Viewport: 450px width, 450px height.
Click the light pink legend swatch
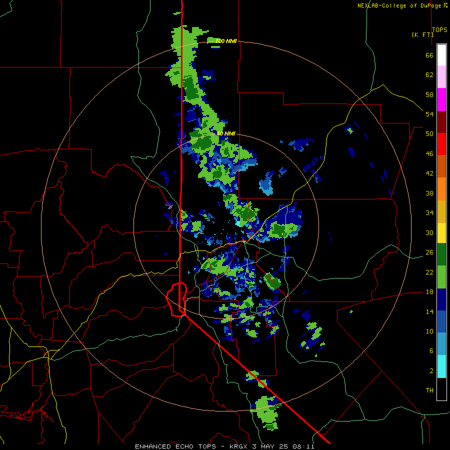coord(441,77)
